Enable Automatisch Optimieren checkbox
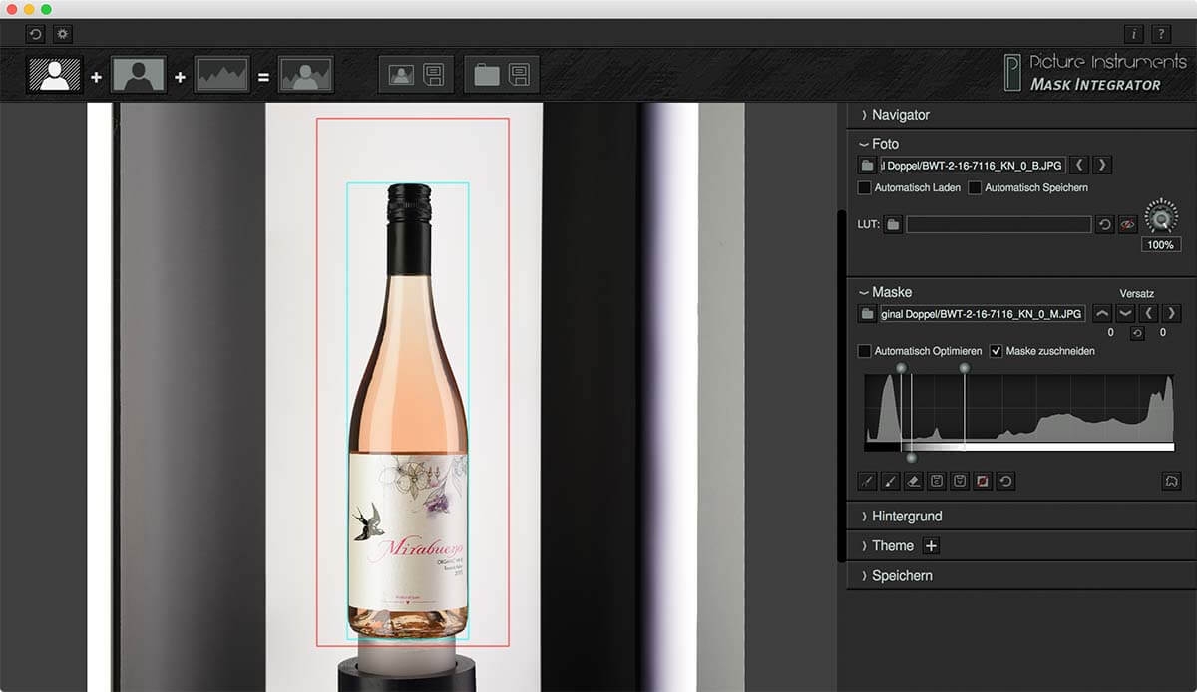 click(864, 351)
